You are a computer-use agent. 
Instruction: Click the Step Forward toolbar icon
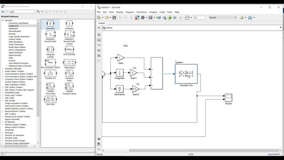(x=175, y=18)
